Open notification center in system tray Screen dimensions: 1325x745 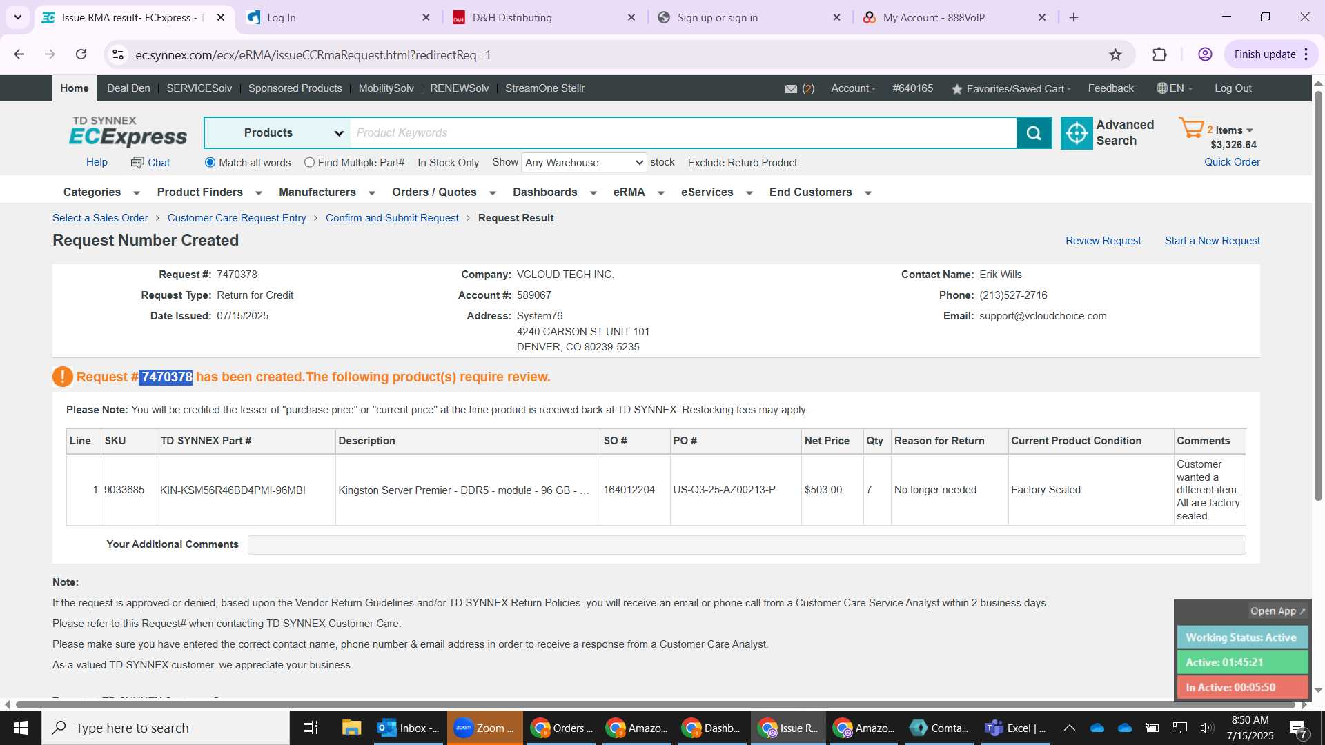tap(1297, 728)
